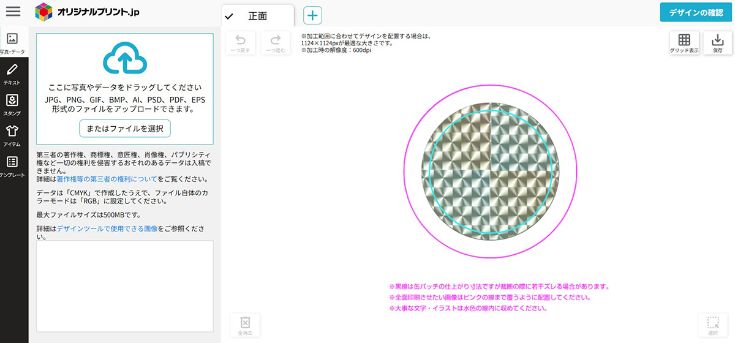Click the holographic circle design preview

pyautogui.click(x=490, y=171)
